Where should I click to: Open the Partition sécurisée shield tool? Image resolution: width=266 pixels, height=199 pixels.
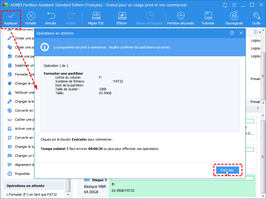[180, 19]
